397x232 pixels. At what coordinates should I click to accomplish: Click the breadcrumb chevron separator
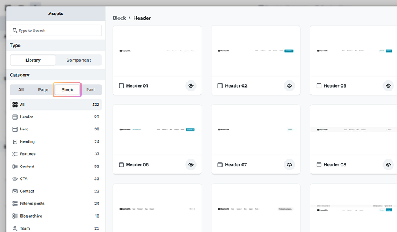[x=130, y=18]
